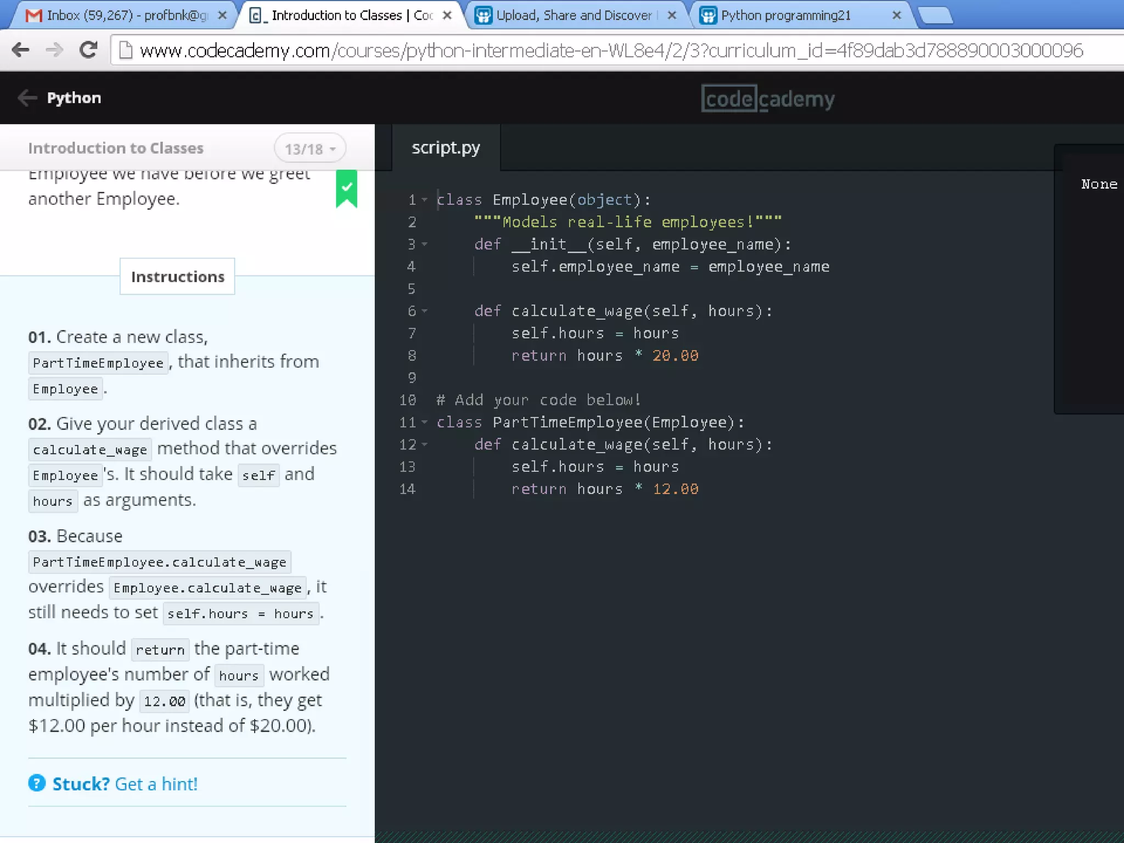The height and width of the screenshot is (843, 1124).
Task: Click the PartTimeEmployee code tag in instruction 01
Action: [98, 363]
